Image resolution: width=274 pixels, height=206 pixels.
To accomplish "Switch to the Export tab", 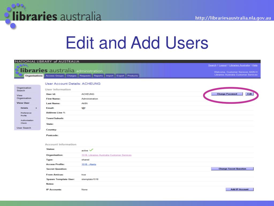I will coord(120,76).
